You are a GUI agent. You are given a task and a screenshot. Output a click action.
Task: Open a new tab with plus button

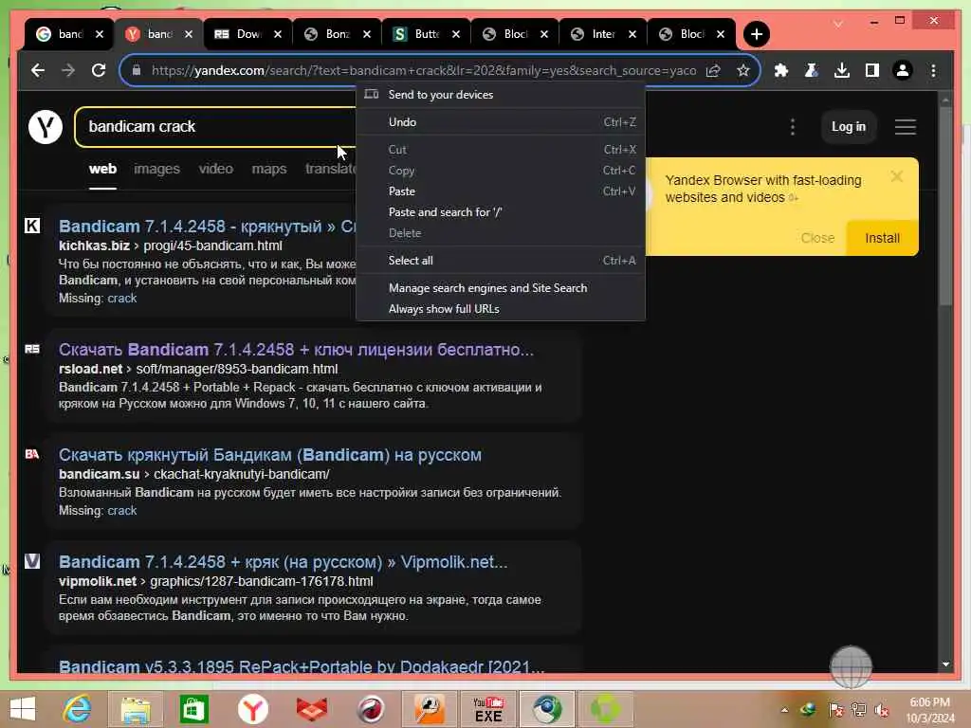756,34
